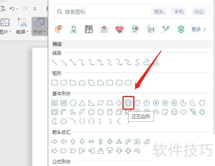
Task: Select the cylinder shape
Action: pos(110,112)
